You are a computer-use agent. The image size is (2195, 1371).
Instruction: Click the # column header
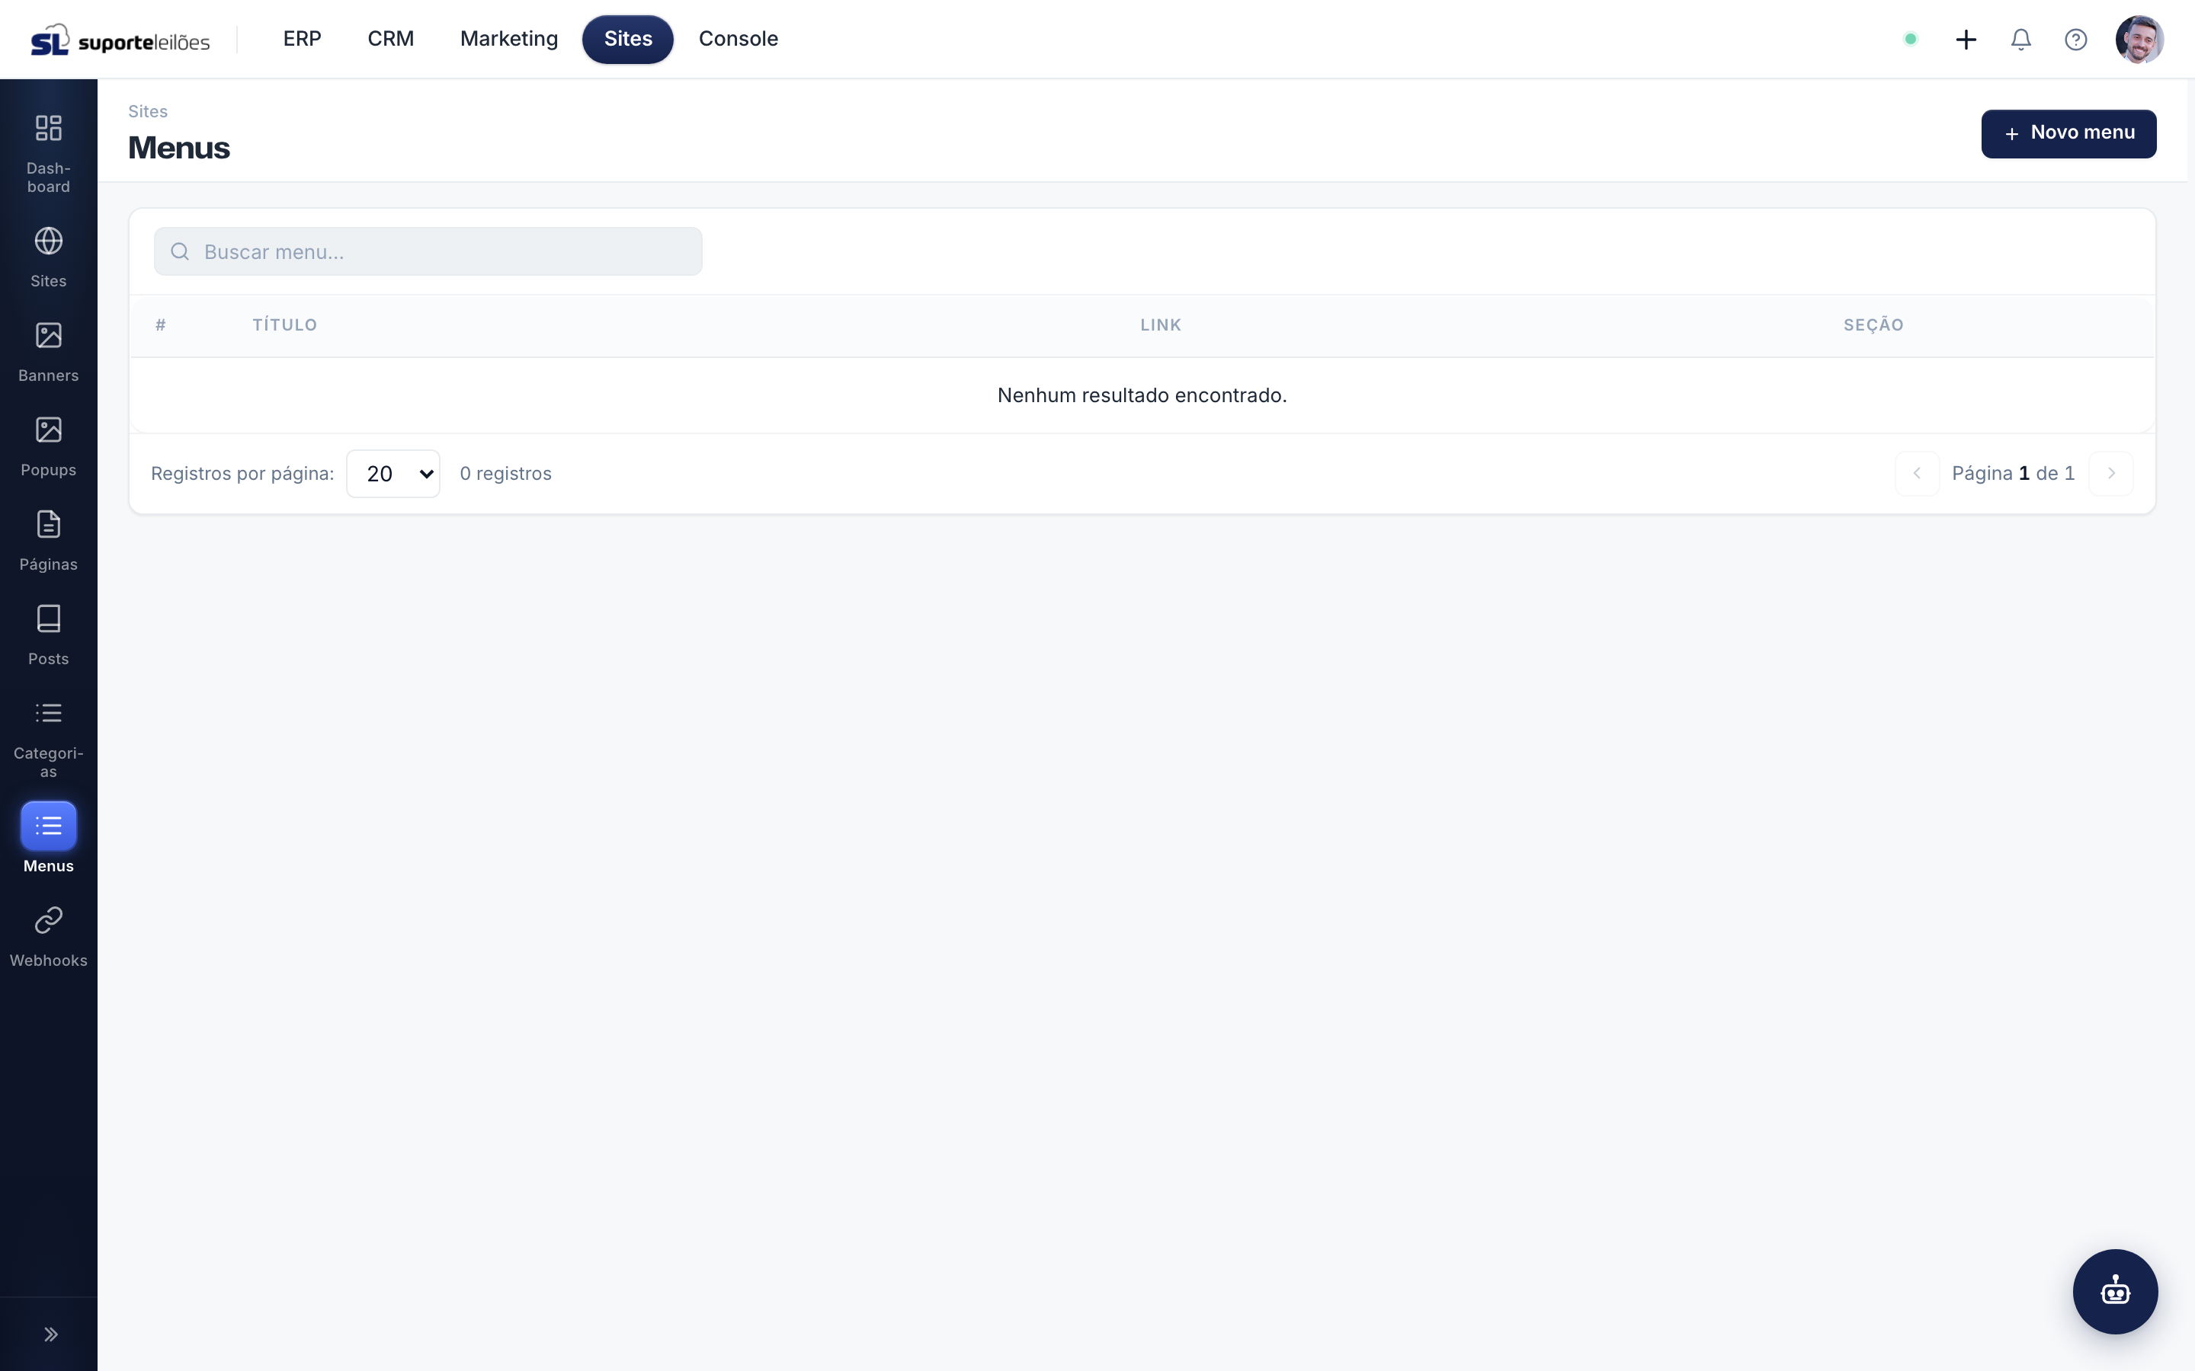coord(161,324)
